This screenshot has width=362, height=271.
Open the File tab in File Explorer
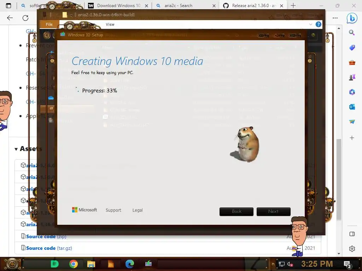pyautogui.click(x=49, y=24)
